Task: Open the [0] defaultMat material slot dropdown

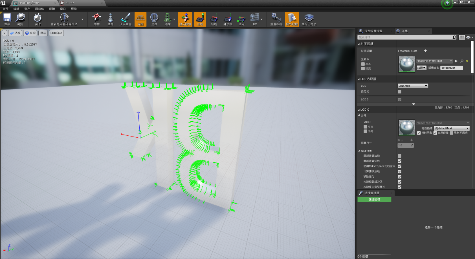Action: point(452,128)
